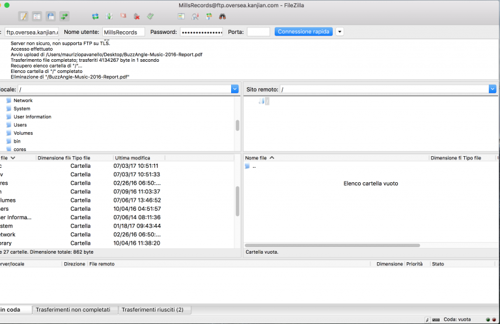Select local row modified 07/06/17 13:46:52

tap(117, 200)
